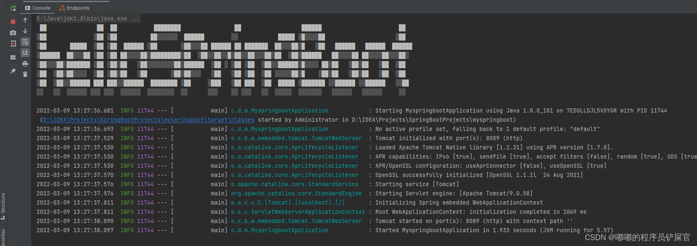Click timestamp 13:27:36.681
Image resolution: width=697 pixels, height=246 pixels.
coord(93,110)
